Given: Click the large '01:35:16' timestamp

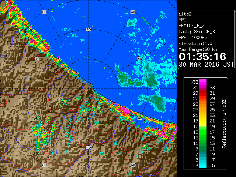Looking at the screenshot, I should 202,56.
